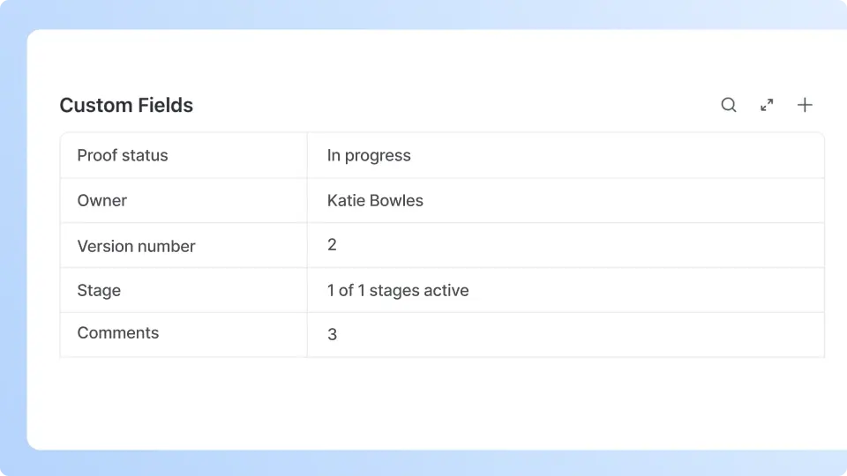The image size is (847, 476).
Task: Add a new custom field with plus icon
Action: coord(805,105)
